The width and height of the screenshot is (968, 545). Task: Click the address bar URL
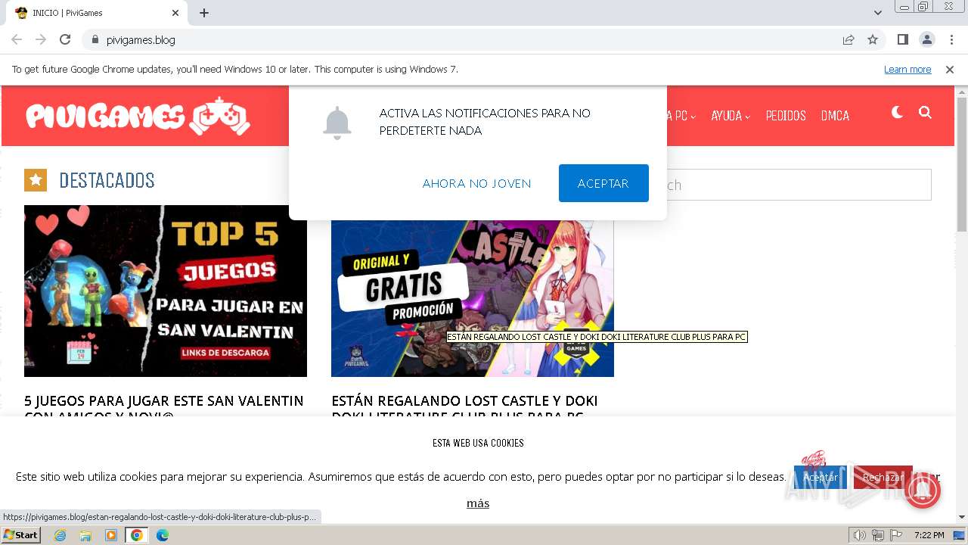141,40
